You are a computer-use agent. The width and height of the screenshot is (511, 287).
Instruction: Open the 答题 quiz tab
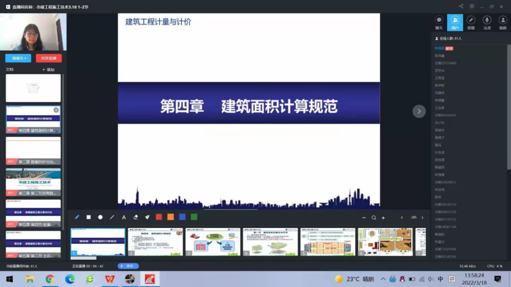pos(471,23)
